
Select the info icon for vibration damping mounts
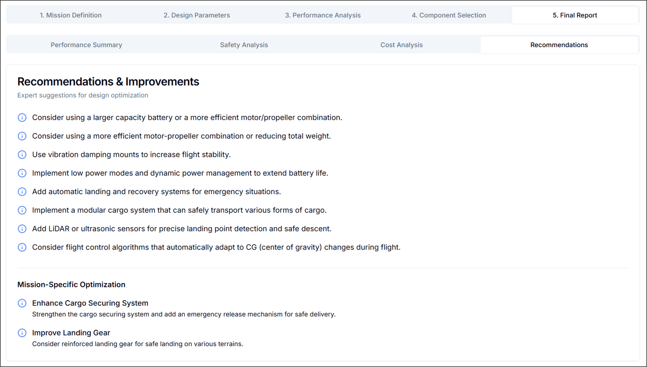(x=22, y=154)
